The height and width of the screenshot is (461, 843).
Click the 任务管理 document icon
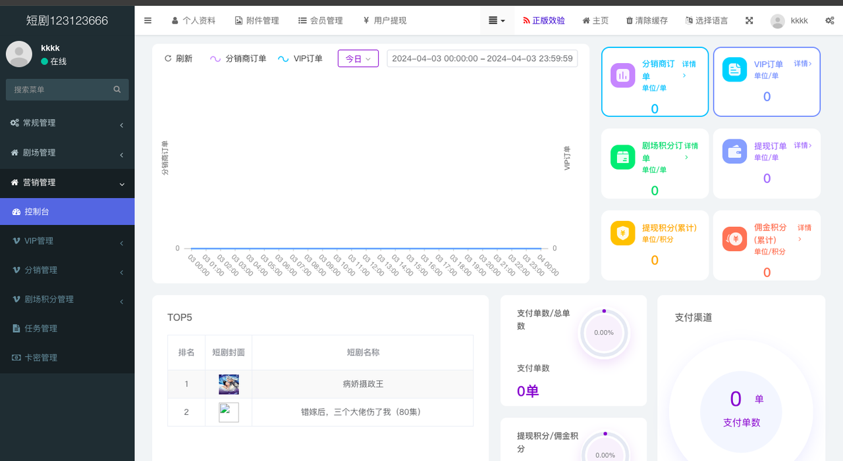pos(17,328)
